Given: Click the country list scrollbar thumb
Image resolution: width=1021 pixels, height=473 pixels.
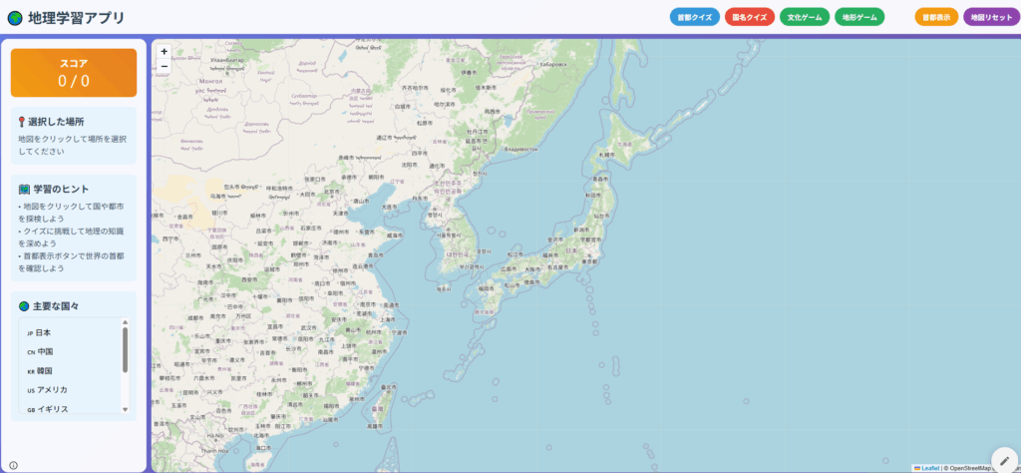Looking at the screenshot, I should click(125, 349).
